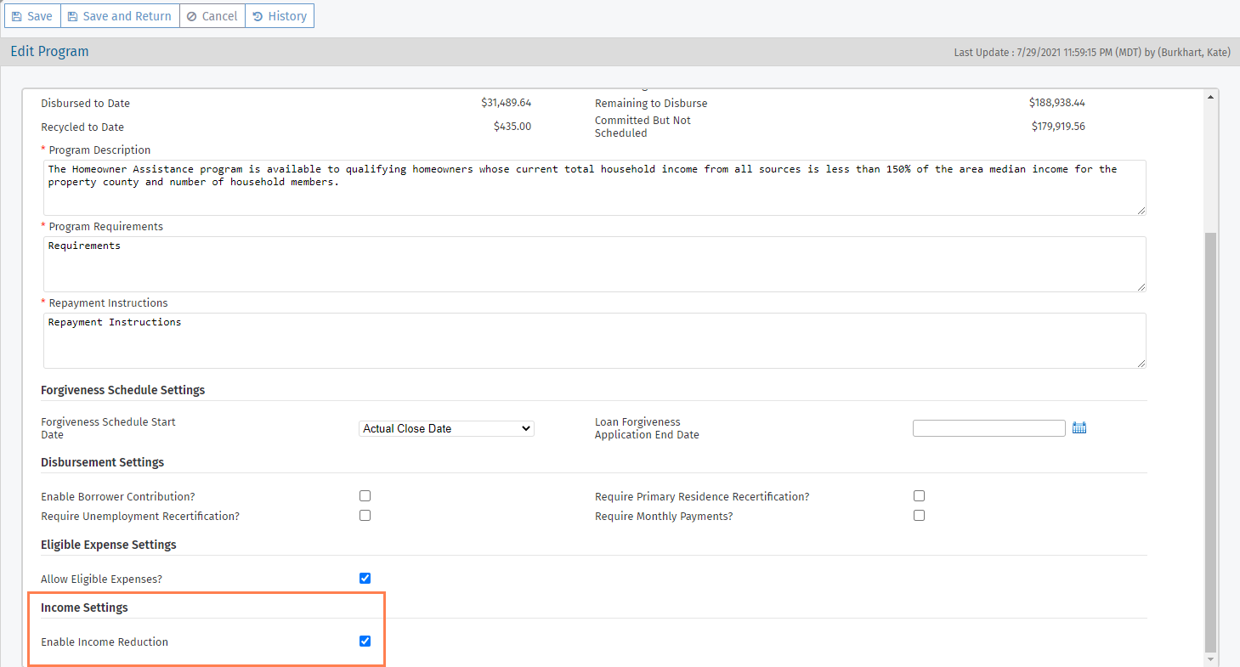This screenshot has width=1240, height=667.
Task: Disable the Enable Income Reduction checkbox
Action: click(x=365, y=641)
